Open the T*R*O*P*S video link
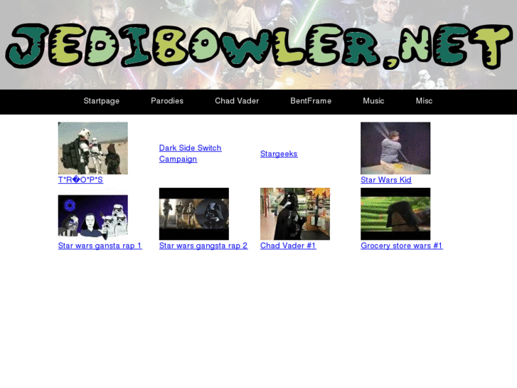This screenshot has width=517, height=388. point(80,180)
